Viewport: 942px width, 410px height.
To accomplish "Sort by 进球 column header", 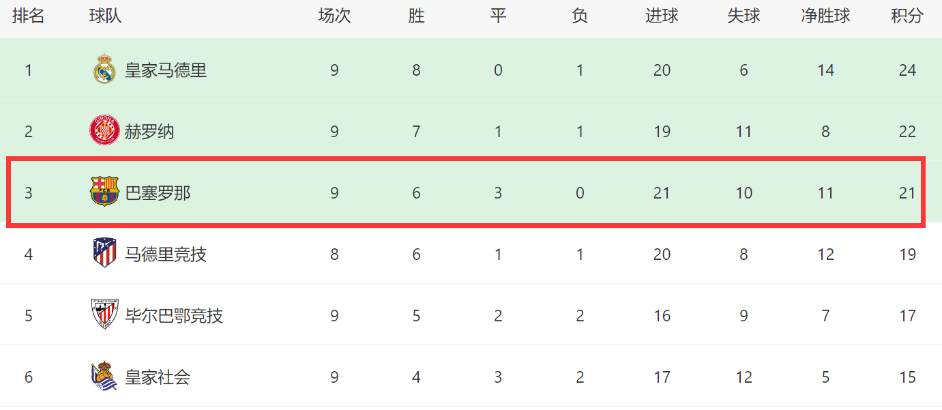I will (x=662, y=16).
